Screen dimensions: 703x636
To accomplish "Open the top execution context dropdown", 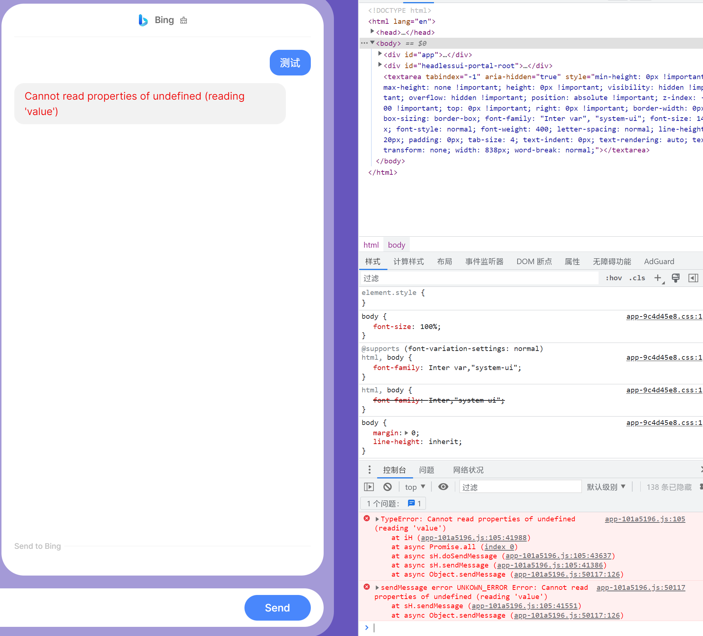I will click(415, 487).
